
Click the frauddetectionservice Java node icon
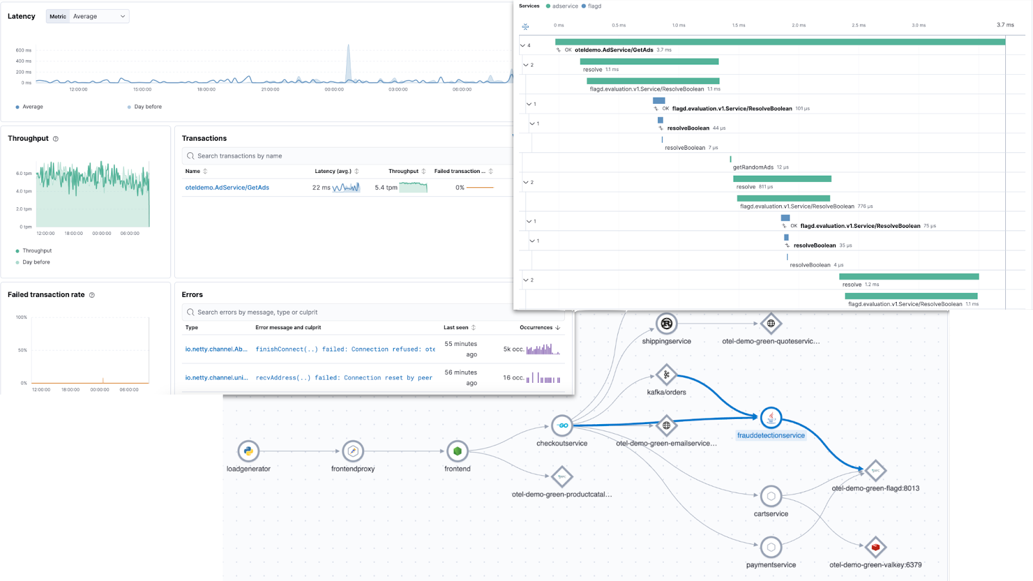771,418
